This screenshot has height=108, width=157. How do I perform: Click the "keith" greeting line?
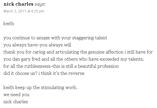pos(9,24)
